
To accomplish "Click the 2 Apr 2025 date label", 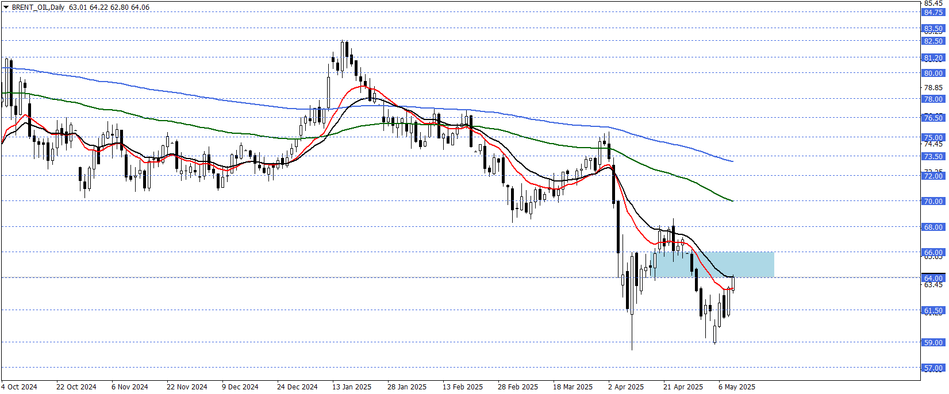I will click(x=626, y=387).
